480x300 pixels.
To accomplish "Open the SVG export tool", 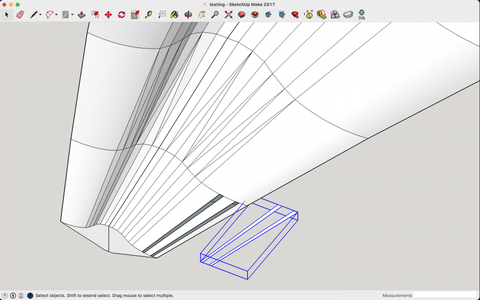I will 361,14.
